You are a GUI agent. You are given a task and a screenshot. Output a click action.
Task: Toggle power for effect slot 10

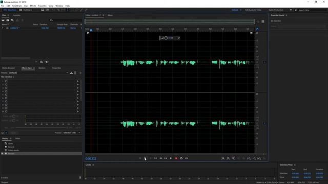(x=6, y=111)
